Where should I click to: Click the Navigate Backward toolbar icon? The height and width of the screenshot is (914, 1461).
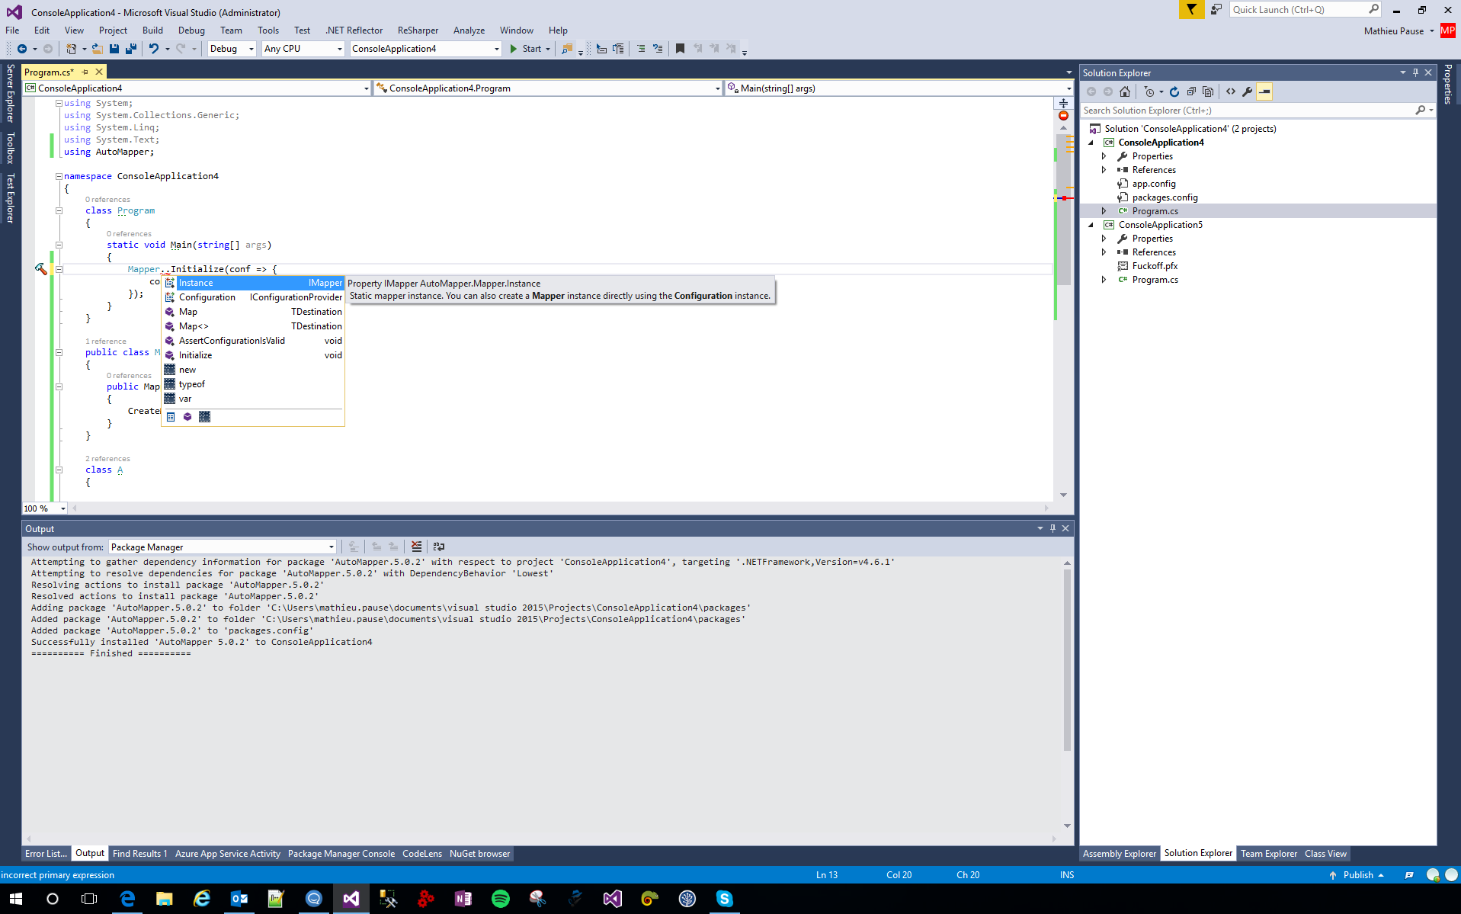21,49
